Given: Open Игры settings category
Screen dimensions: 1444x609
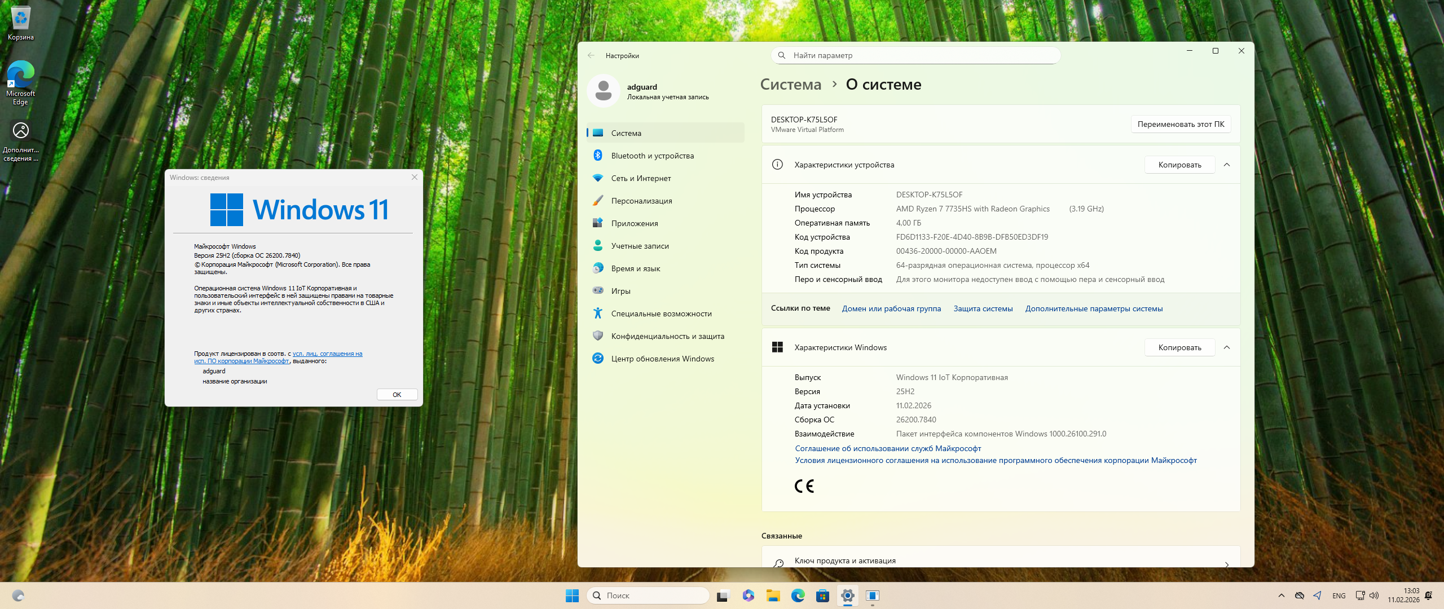Looking at the screenshot, I should tap(620, 291).
